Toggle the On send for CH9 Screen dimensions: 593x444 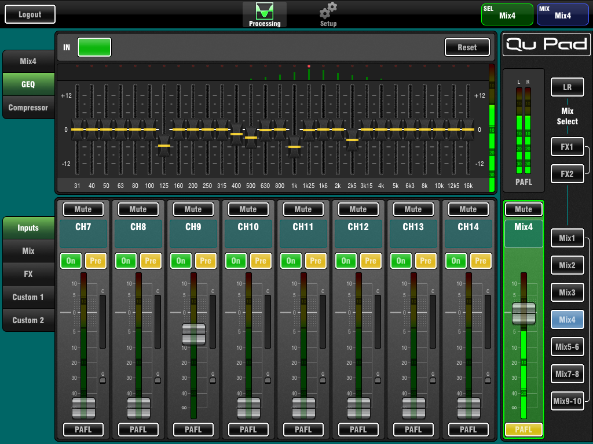click(181, 261)
